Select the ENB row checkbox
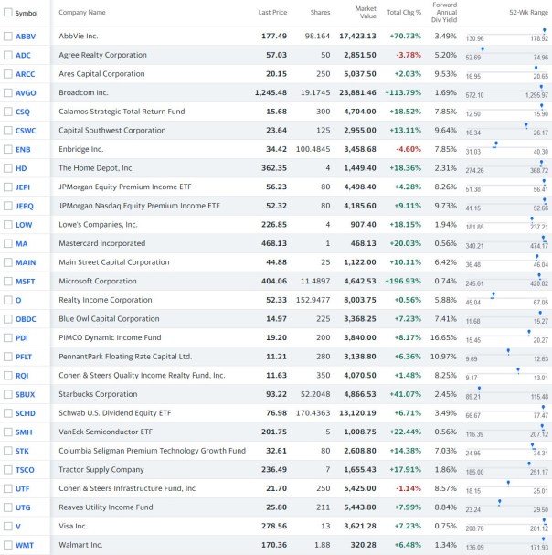The height and width of the screenshot is (555, 552). coord(8,149)
